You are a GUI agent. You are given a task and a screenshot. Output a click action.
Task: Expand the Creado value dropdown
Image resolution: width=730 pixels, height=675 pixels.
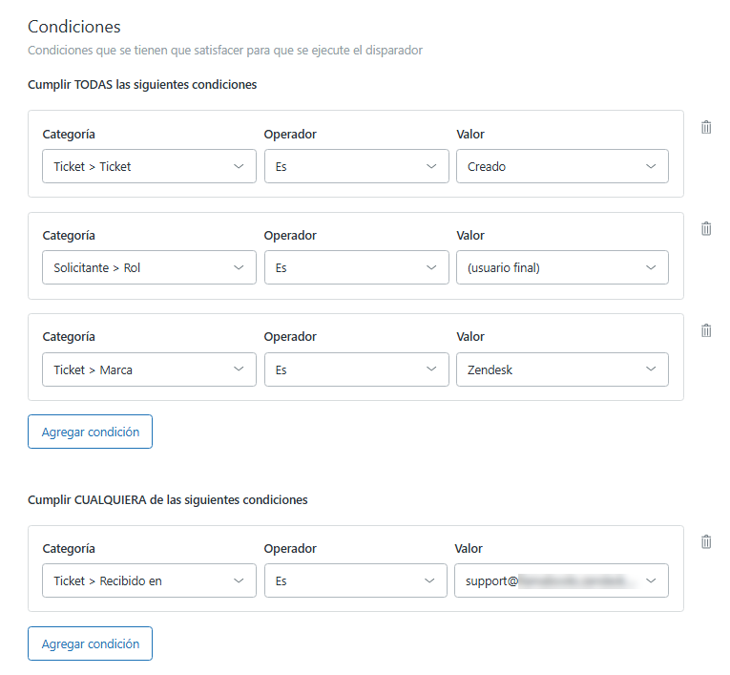[x=562, y=166]
